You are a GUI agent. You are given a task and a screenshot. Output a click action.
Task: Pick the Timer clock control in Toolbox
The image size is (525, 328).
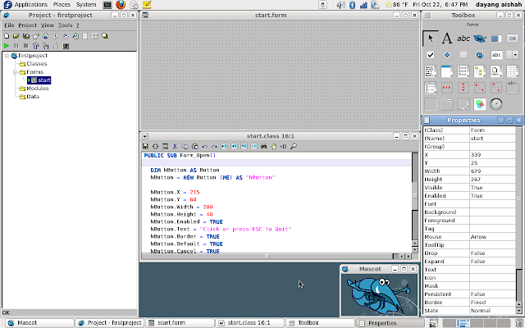click(x=496, y=104)
